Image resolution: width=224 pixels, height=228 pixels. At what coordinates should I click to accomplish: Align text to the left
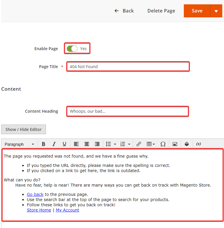point(76,144)
